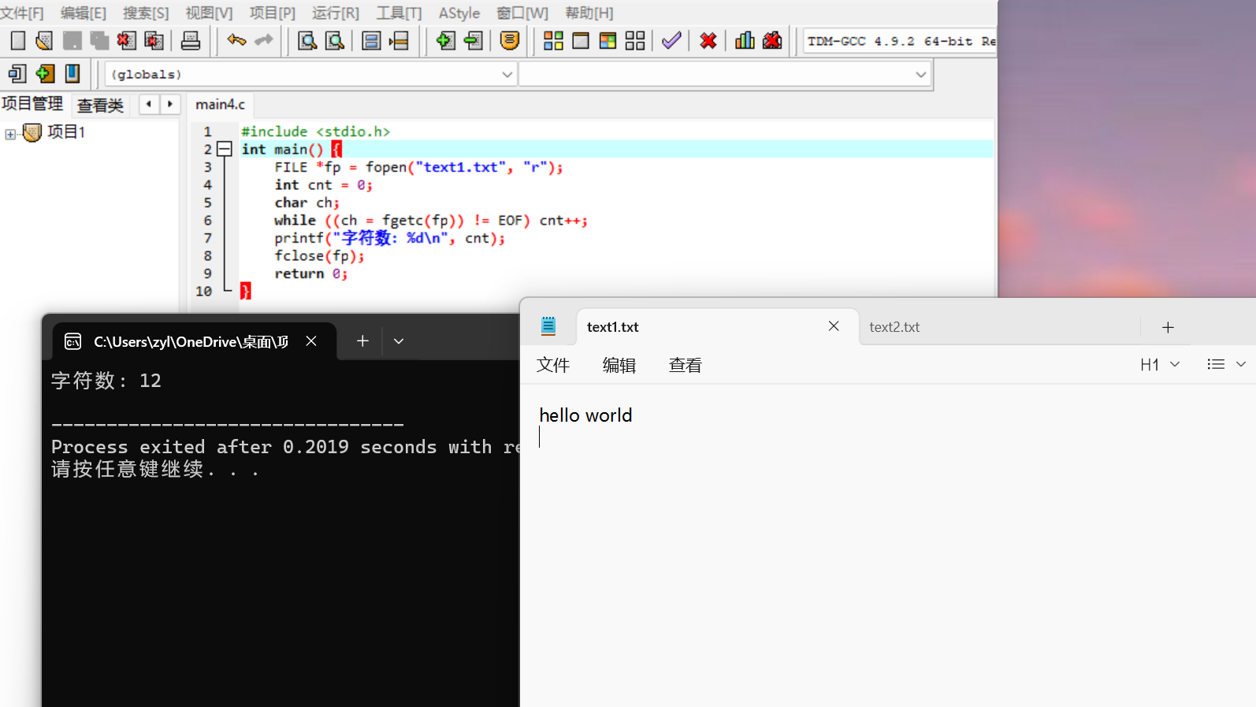Open the TDM-GCC compiler selection dropdown
This screenshot has height=707, width=1256.
[x=900, y=41]
